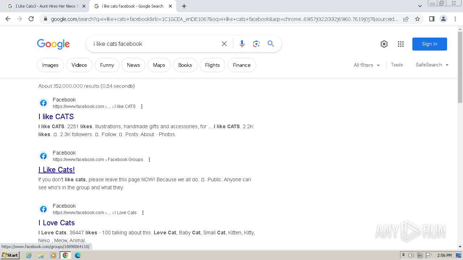
Task: Open the volume speaker tray icon
Action: (411, 255)
